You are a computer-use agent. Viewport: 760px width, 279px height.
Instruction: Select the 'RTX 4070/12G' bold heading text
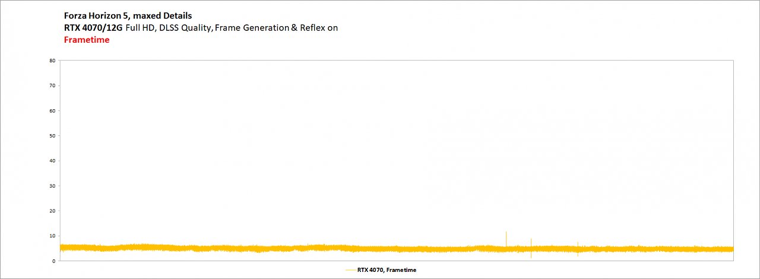click(x=93, y=28)
